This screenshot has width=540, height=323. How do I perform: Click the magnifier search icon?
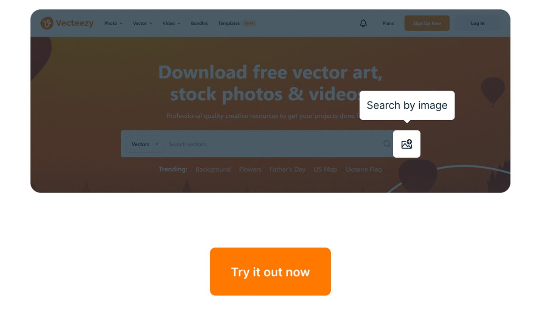click(x=387, y=144)
